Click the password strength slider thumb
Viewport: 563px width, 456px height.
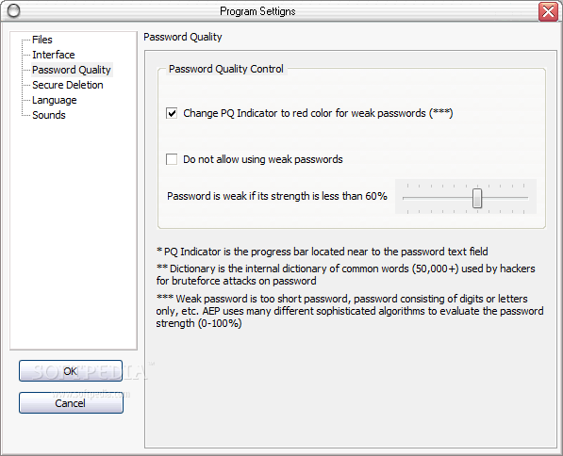click(477, 198)
